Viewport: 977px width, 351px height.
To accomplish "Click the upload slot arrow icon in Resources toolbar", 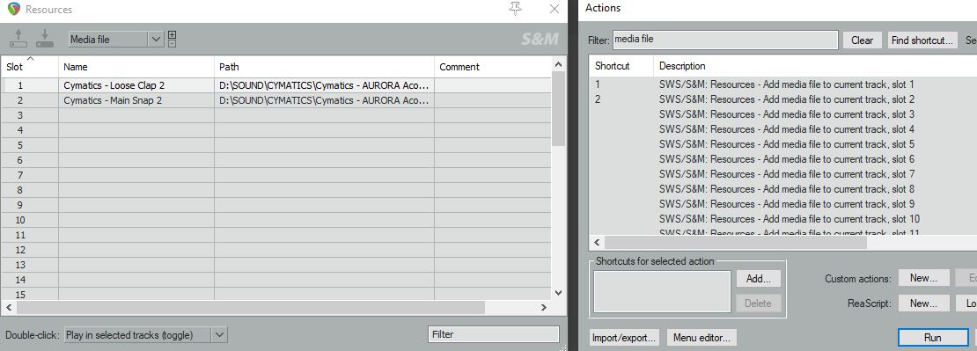I will [18, 39].
